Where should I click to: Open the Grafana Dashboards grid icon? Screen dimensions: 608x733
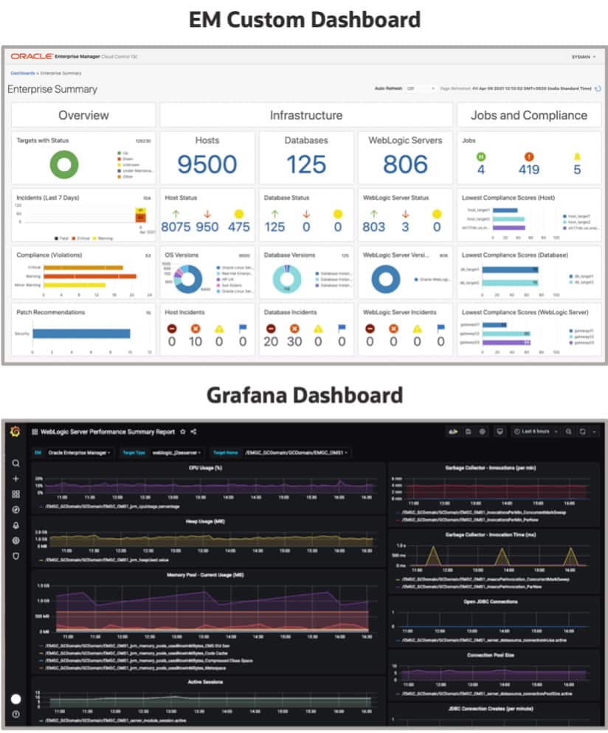15,493
